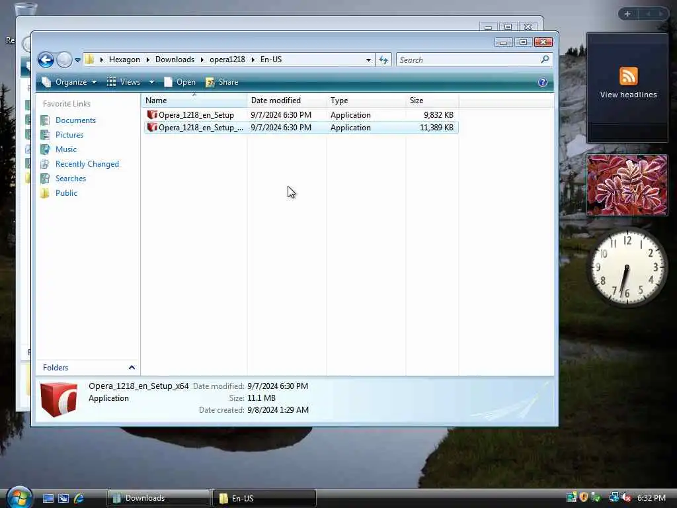
Task: Open Music favorite link
Action: pyautogui.click(x=65, y=149)
